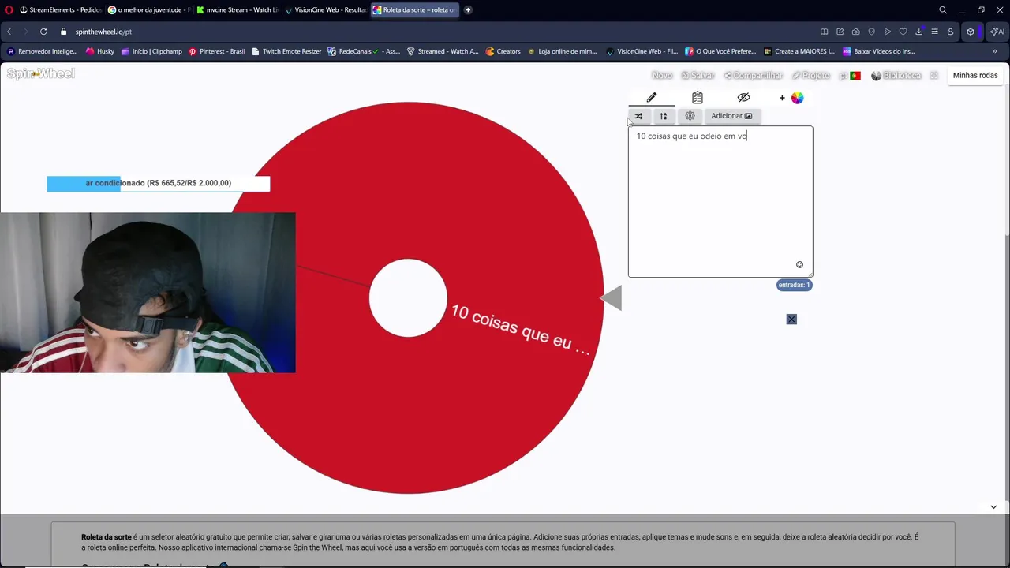Open a new browser tab
The height and width of the screenshot is (568, 1010).
(468, 9)
